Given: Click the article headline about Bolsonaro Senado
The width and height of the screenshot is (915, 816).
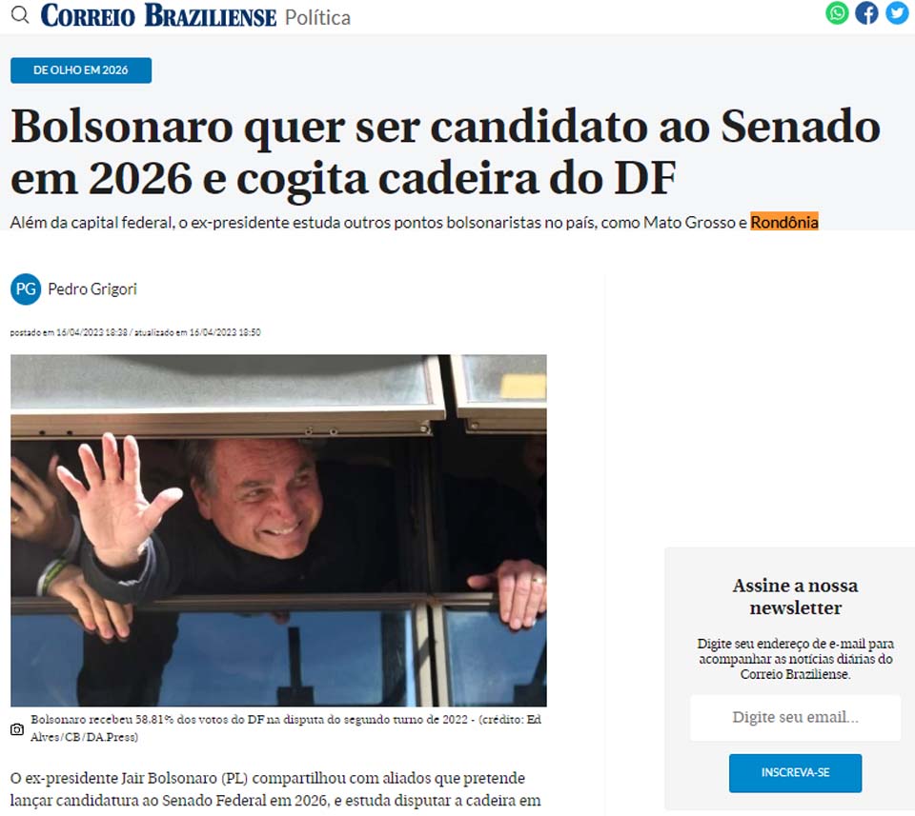Looking at the screenshot, I should coord(445,152).
